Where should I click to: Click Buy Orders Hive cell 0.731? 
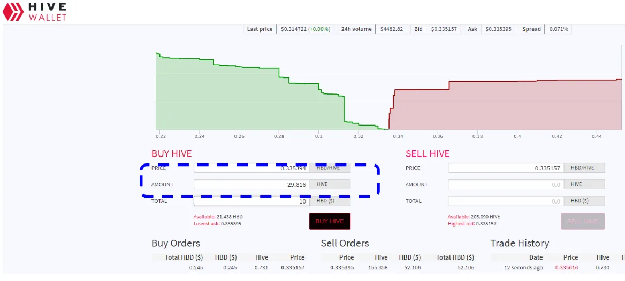pyautogui.click(x=262, y=268)
